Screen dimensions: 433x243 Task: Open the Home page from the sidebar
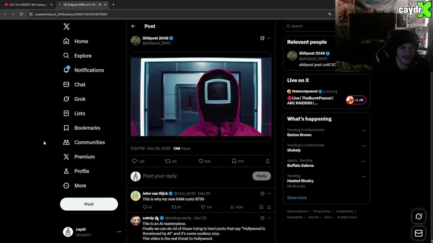point(76,41)
